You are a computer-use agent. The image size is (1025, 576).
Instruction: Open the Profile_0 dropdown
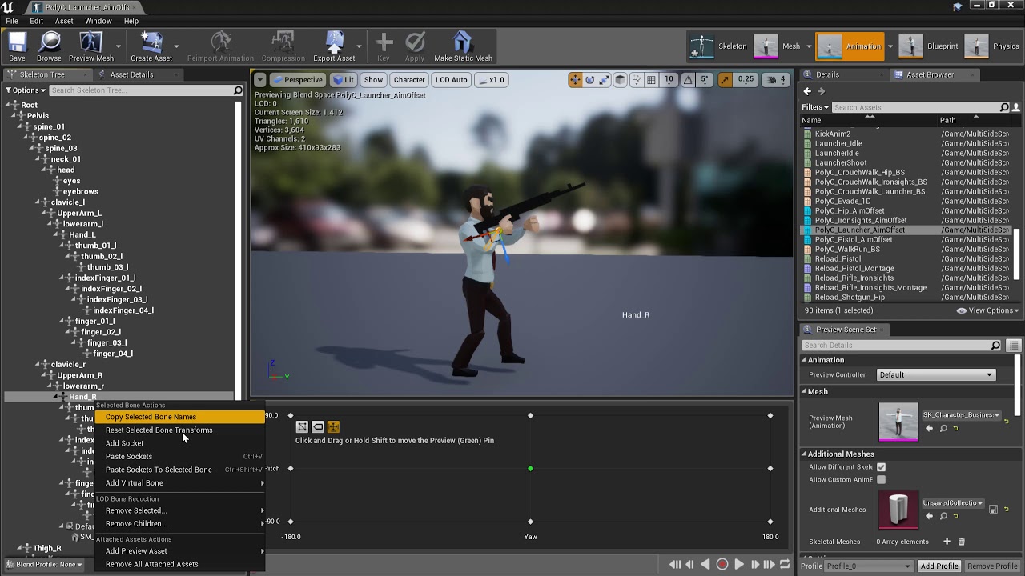click(x=869, y=566)
